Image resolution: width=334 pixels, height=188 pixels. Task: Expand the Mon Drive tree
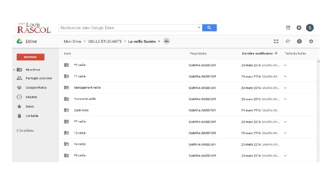[14, 70]
